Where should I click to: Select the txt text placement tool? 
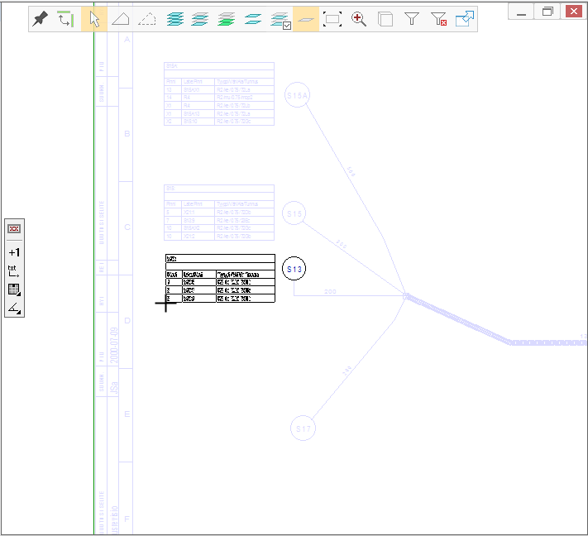pos(14,270)
